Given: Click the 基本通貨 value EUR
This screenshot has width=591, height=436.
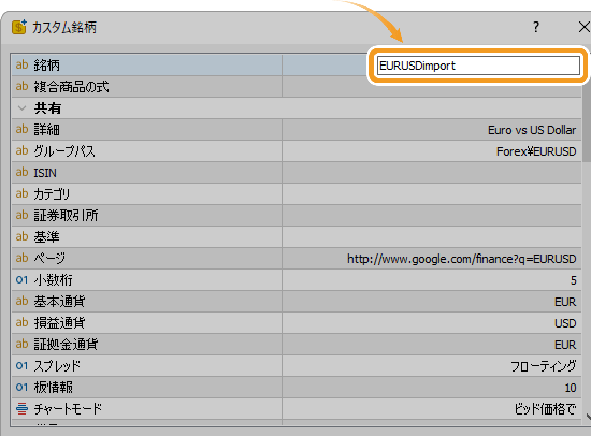Looking at the screenshot, I should point(565,302).
